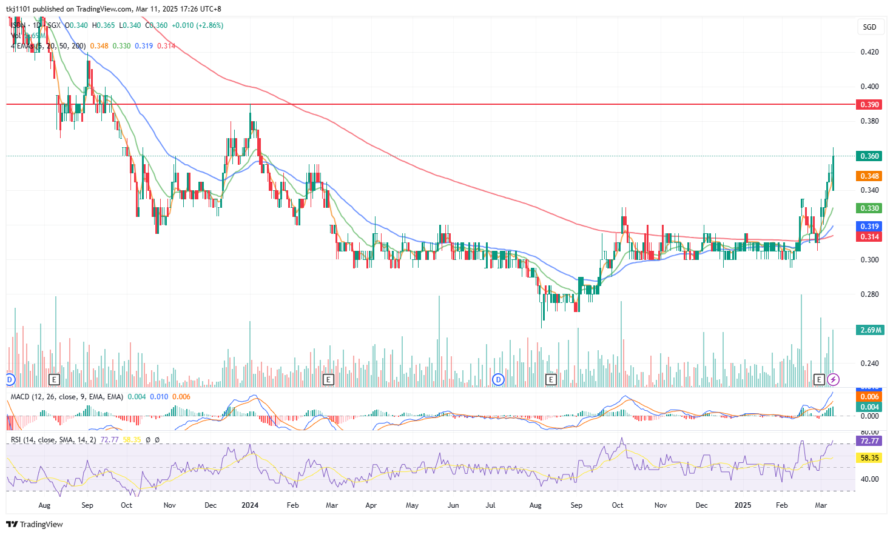Click the 2024 label on time axis
The image size is (893, 535).
[x=249, y=505]
